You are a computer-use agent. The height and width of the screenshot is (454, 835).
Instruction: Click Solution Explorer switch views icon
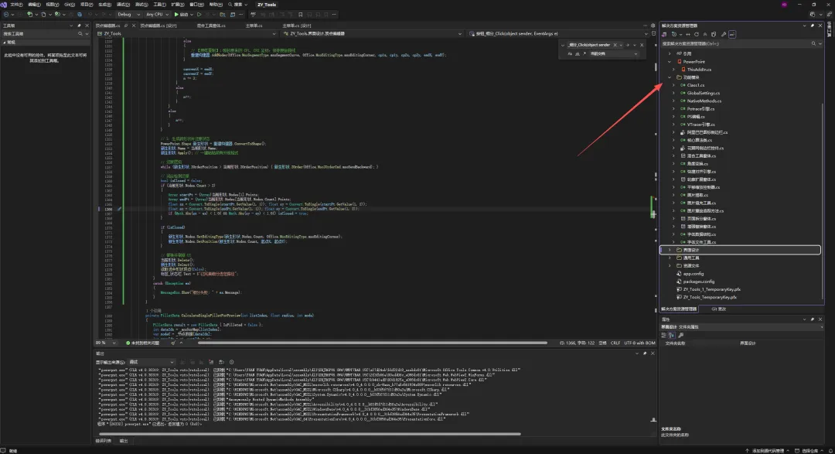click(x=664, y=34)
